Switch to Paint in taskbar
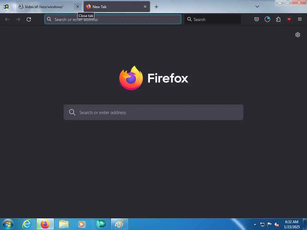This screenshot has height=230, width=307. [120, 224]
